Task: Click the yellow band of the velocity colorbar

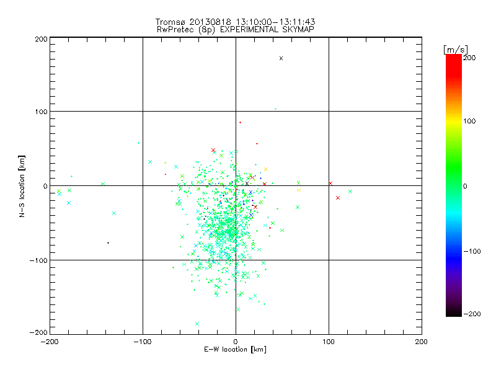Action: click(454, 121)
